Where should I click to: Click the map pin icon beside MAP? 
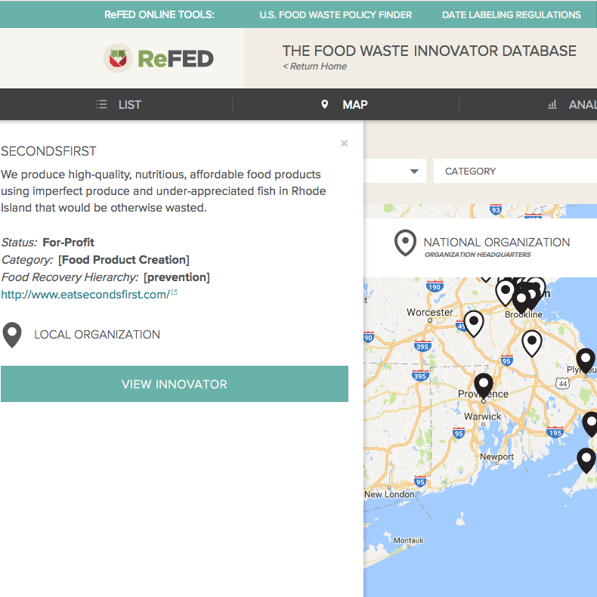(324, 104)
